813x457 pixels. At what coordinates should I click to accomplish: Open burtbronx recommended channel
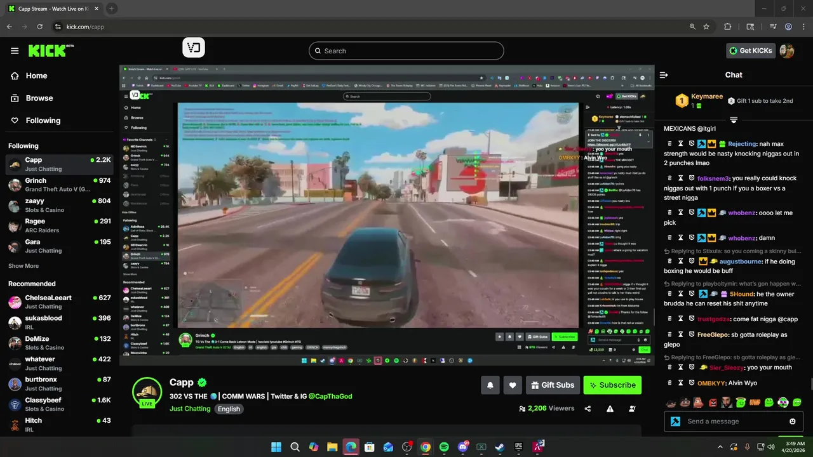[60, 383]
